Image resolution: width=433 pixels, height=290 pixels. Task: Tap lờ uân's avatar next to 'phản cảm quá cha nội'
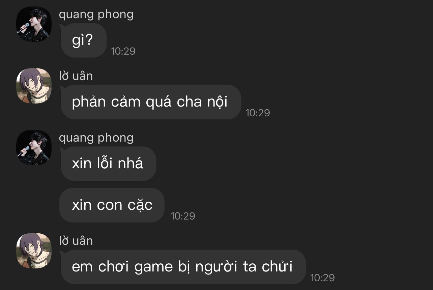(34, 86)
